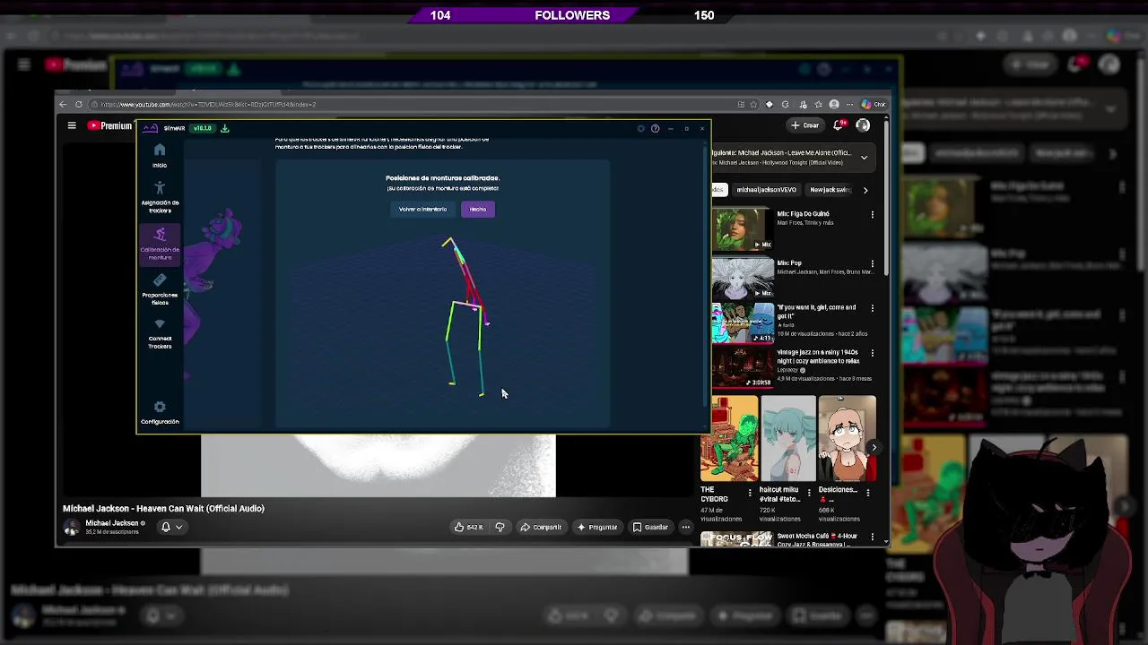Like the video (542 K)
The width and height of the screenshot is (1148, 645).
470,527
